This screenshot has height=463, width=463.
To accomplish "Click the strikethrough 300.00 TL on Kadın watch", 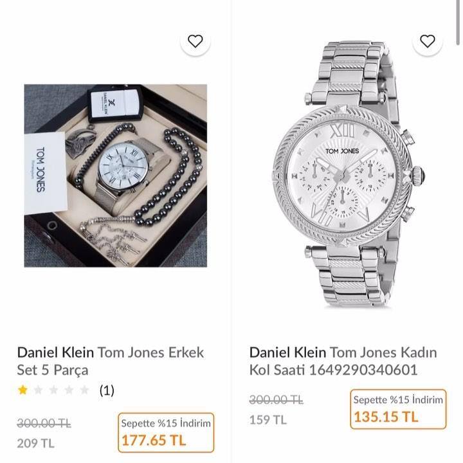I will pyautogui.click(x=276, y=400).
